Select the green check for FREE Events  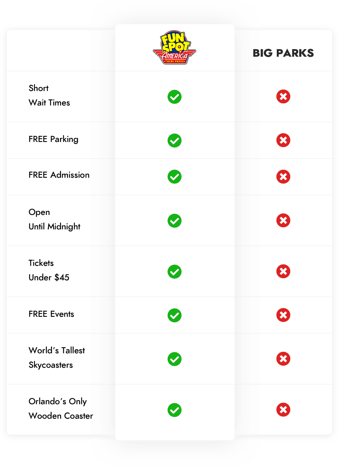click(x=175, y=315)
